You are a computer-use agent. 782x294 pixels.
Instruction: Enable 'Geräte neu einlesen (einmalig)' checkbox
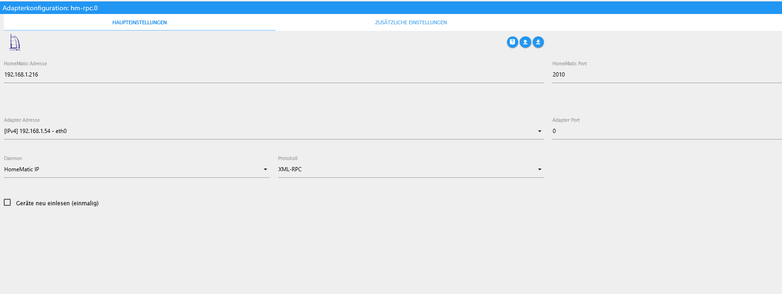(7, 203)
